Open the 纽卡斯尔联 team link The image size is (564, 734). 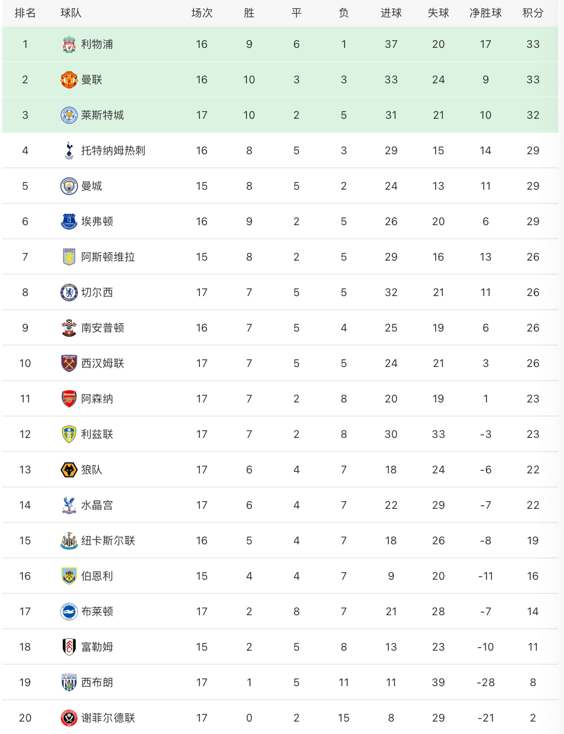[108, 541]
